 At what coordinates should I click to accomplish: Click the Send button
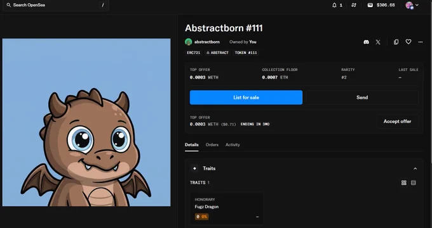tap(362, 98)
